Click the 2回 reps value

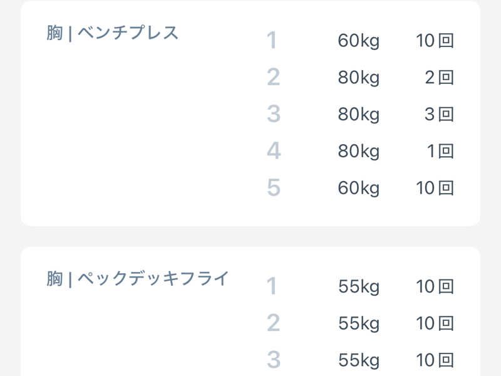[439, 78]
